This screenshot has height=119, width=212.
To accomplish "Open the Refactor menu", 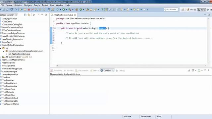I will pyautogui.click(x=18, y=5).
